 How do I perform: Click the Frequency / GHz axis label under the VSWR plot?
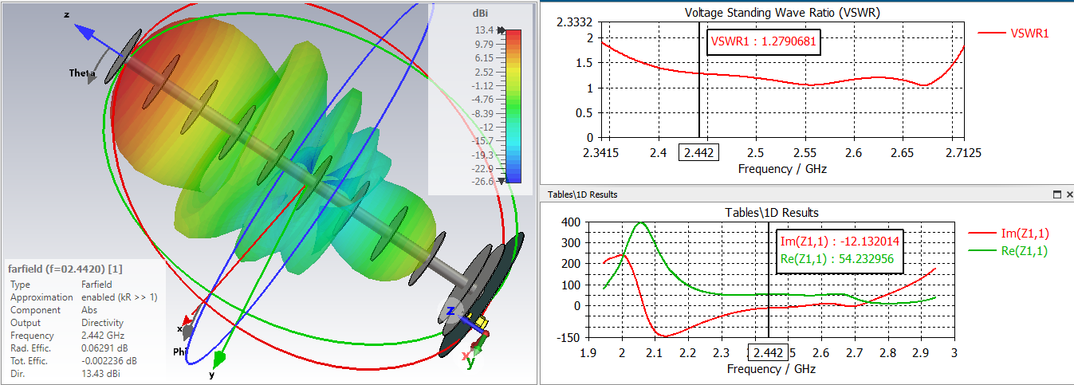(782, 169)
